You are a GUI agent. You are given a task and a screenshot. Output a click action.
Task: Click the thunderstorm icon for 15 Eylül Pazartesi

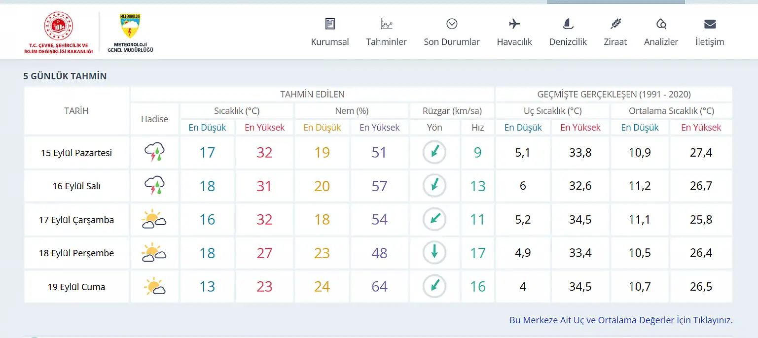pyautogui.click(x=154, y=153)
